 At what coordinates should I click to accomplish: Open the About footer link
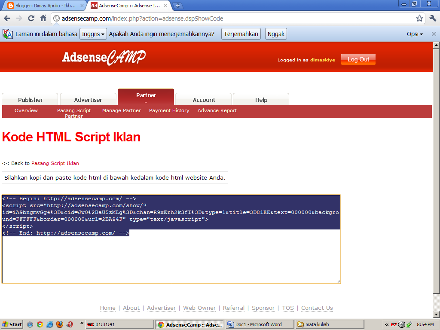(x=131, y=308)
